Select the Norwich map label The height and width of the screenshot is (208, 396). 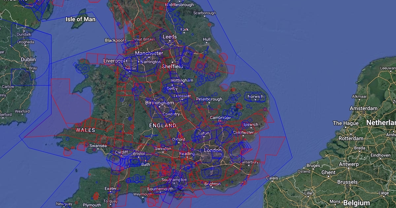click(256, 97)
